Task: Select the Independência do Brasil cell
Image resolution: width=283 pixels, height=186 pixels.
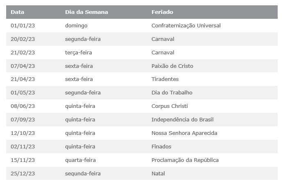Action: click(183, 120)
